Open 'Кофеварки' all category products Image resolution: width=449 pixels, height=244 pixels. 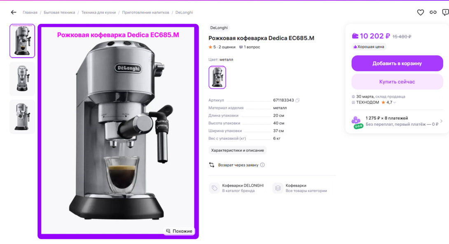click(296, 185)
